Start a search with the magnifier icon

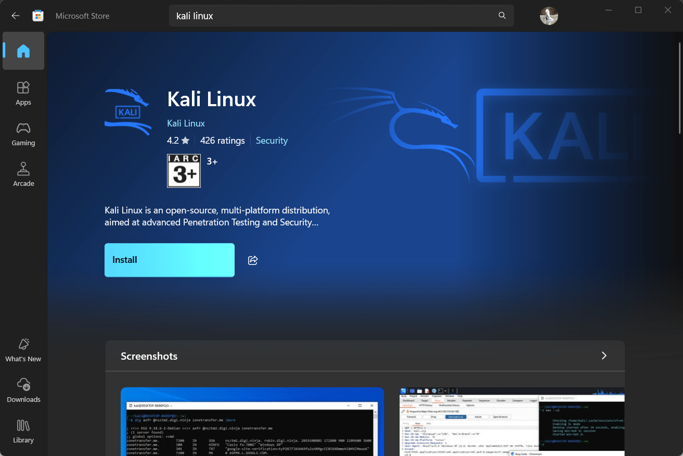(x=501, y=16)
